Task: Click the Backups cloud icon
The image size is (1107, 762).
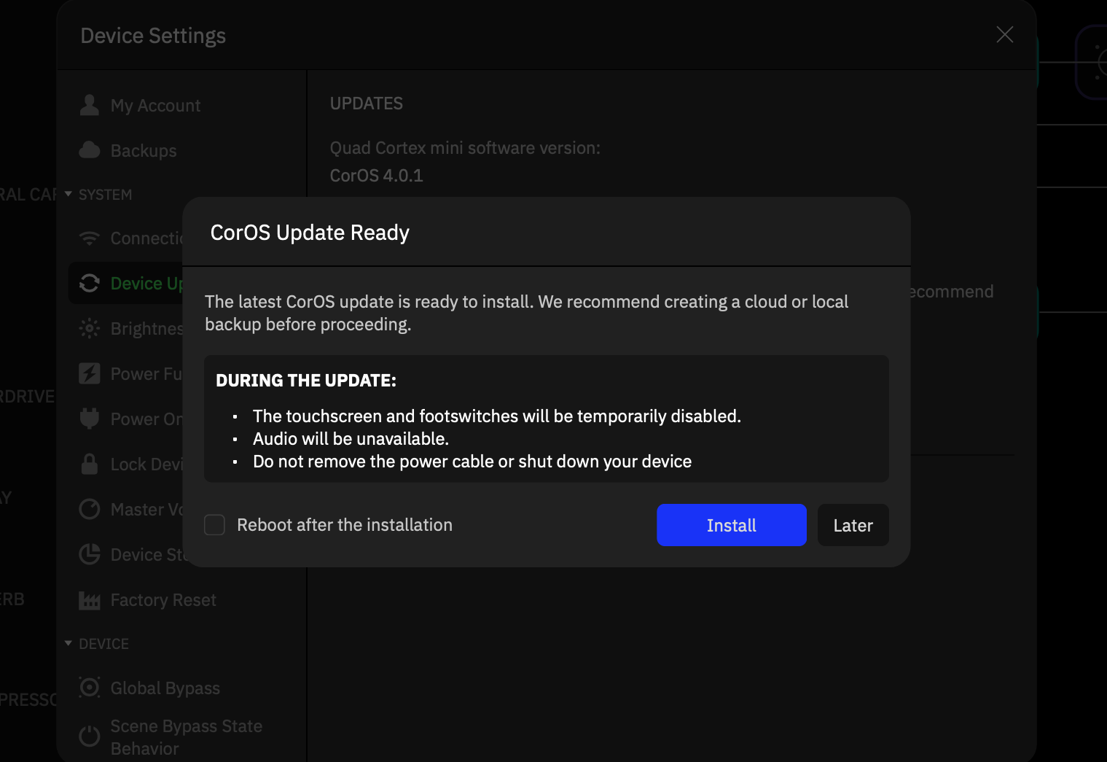Action: pos(90,150)
